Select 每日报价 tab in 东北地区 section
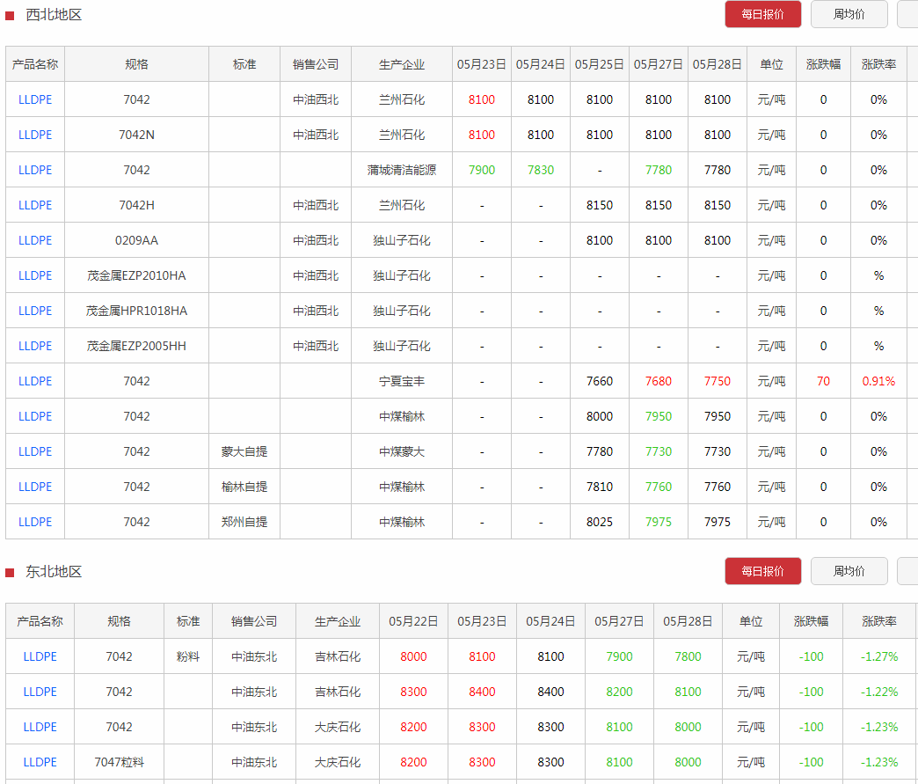Viewport: 918px width, 784px height. tap(762, 571)
